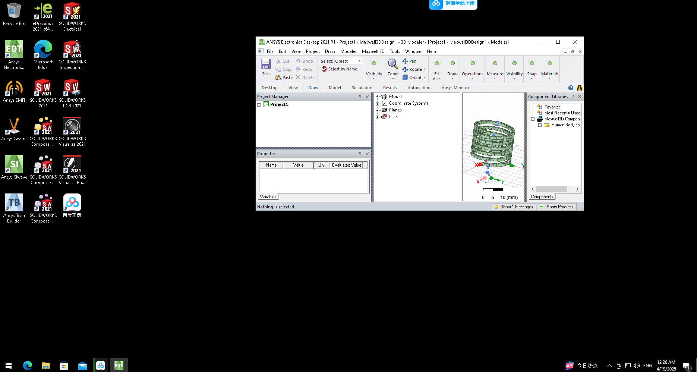Click the Paste clipboard icon
697x372 pixels.
coord(278,78)
